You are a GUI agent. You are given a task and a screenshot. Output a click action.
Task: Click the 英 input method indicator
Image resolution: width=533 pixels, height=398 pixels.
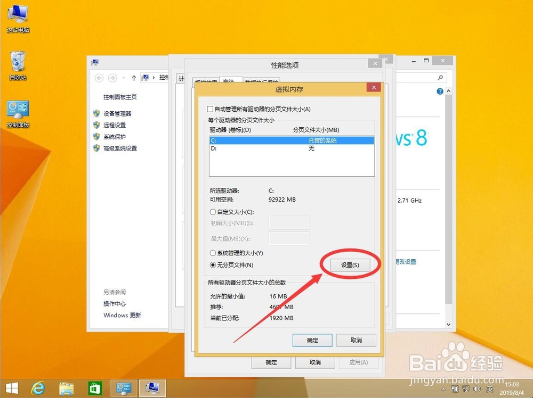489,389
